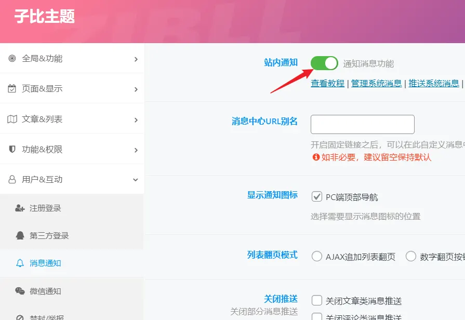This screenshot has height=320, width=465.
Task: Open the 文章&列表 menu section
Action: click(72, 118)
